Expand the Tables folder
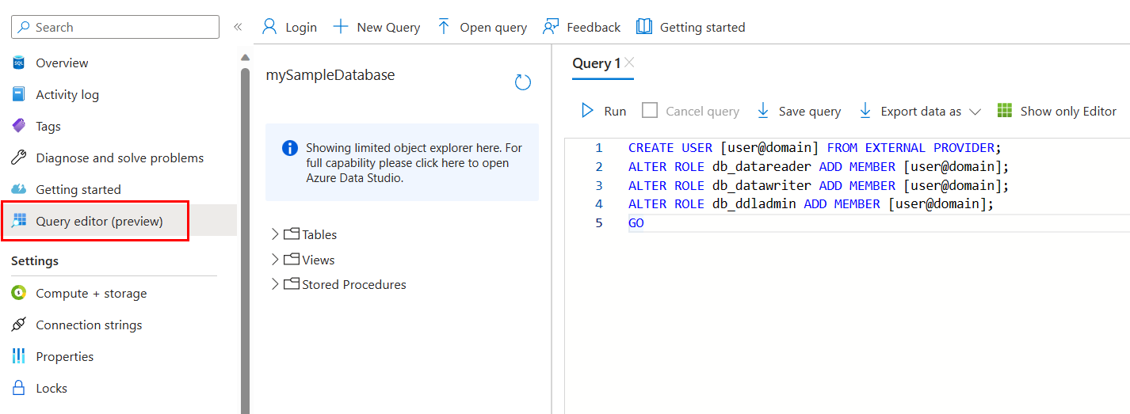Image resolution: width=1130 pixels, height=414 pixels. tap(275, 234)
